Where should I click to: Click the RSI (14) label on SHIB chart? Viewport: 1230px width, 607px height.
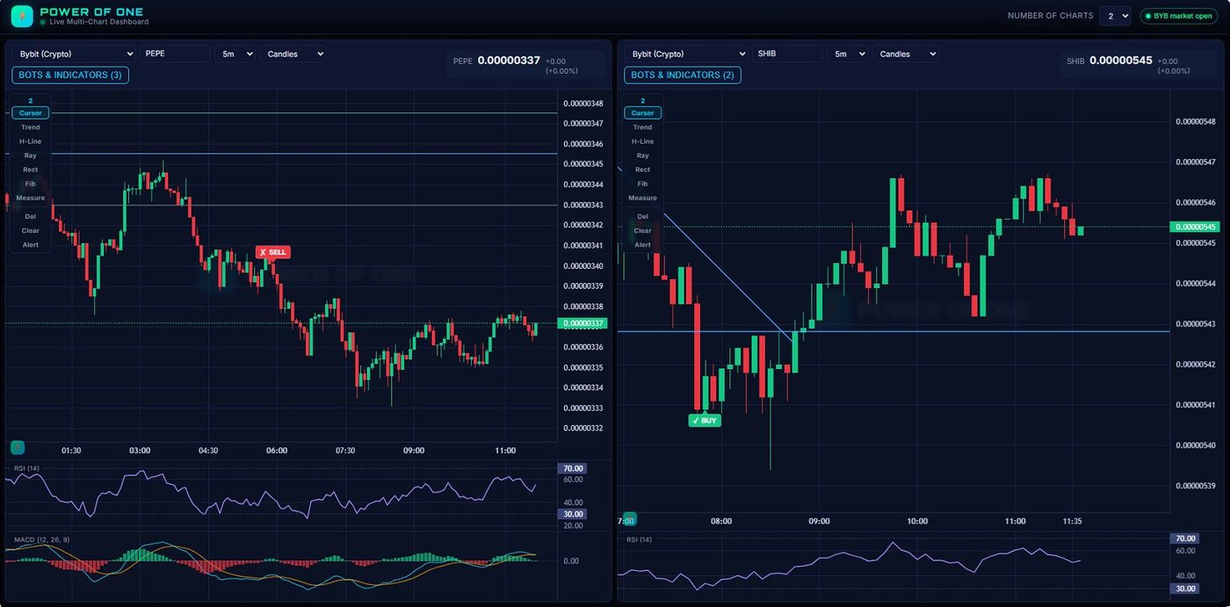639,538
